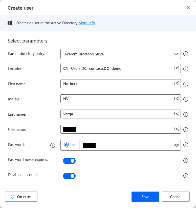The width and height of the screenshot is (196, 208).
Task: Insert variable in the Last name field
Action: coord(177,114)
